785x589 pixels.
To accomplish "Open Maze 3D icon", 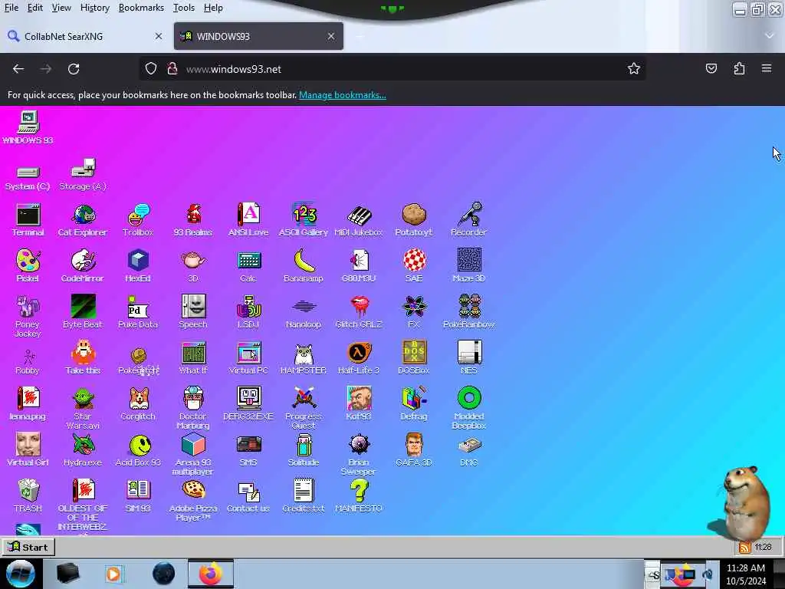I will (469, 266).
